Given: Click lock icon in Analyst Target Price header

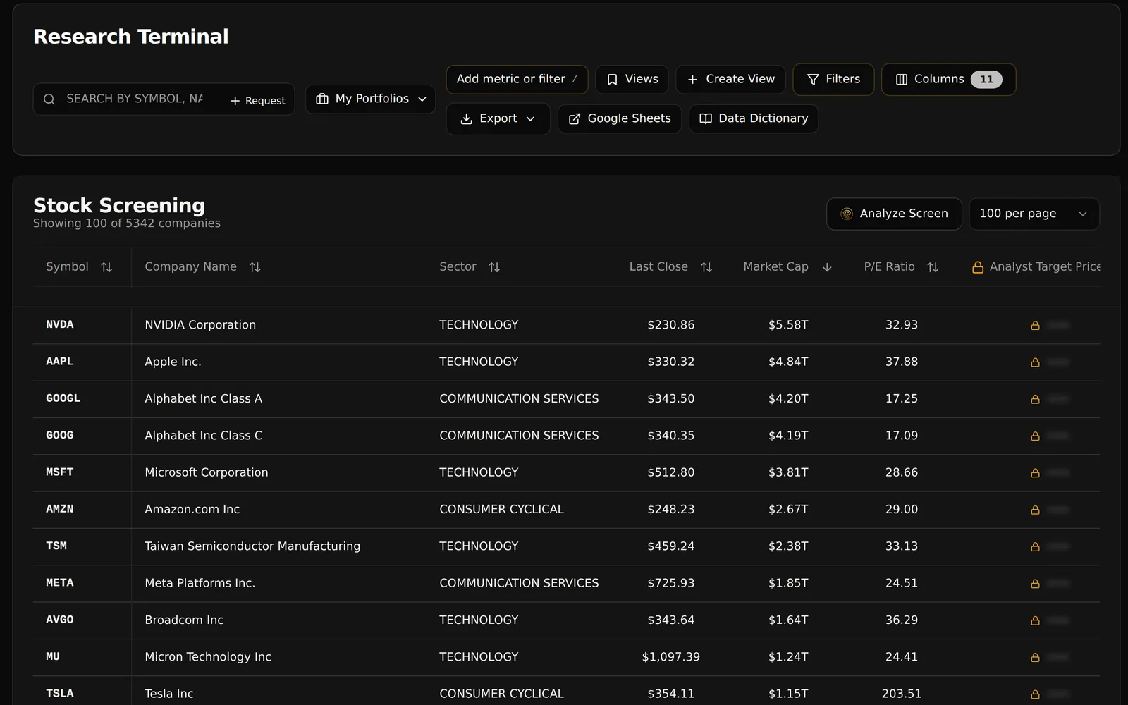Looking at the screenshot, I should click(978, 267).
